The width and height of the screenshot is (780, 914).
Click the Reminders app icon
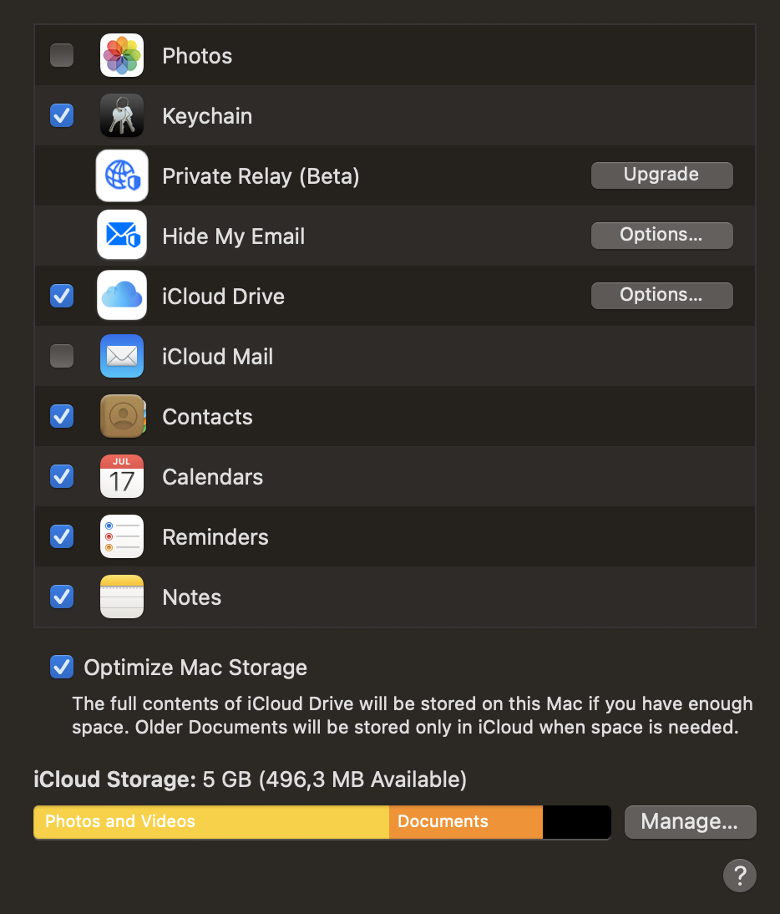122,536
